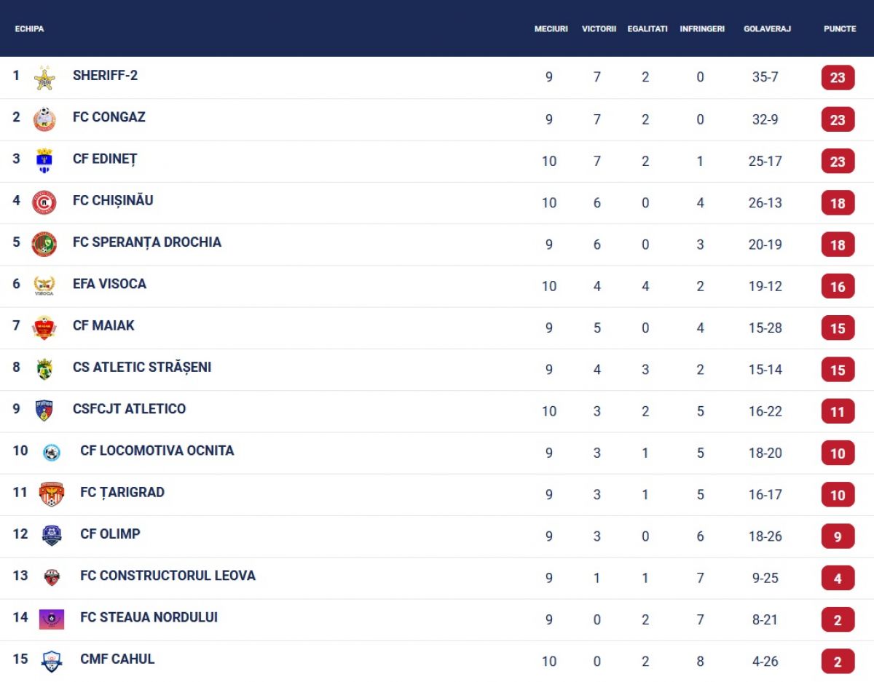Click the EFA Visoca winged emblem
The width and height of the screenshot is (874, 682).
click(x=44, y=286)
